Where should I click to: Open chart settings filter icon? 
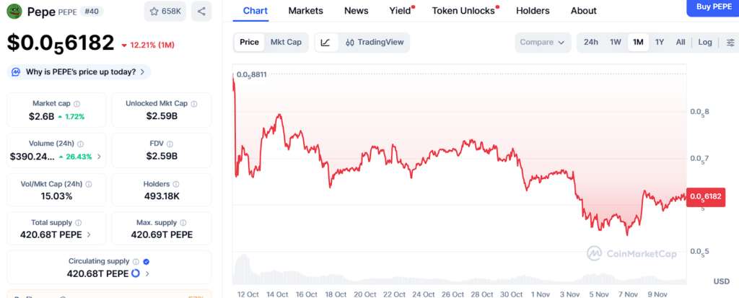[730, 42]
